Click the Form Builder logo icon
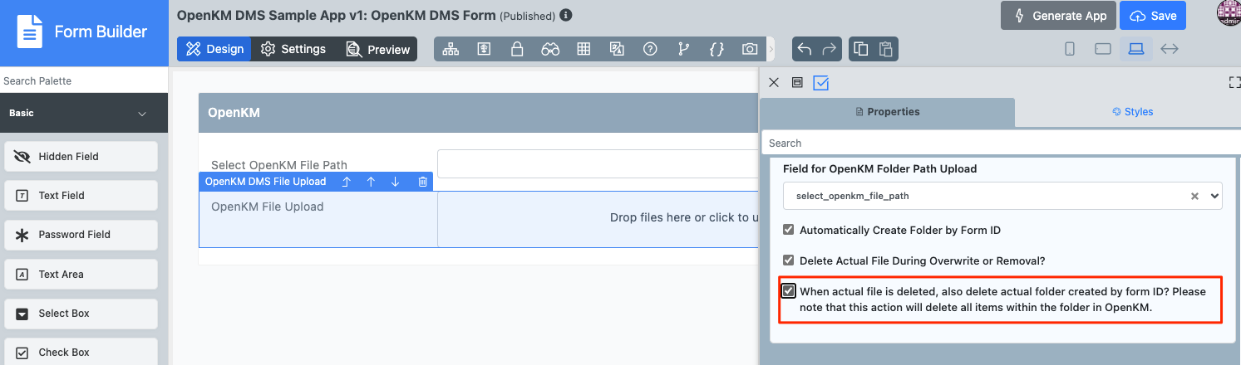Viewport: 1241px width, 365px height. click(30, 32)
